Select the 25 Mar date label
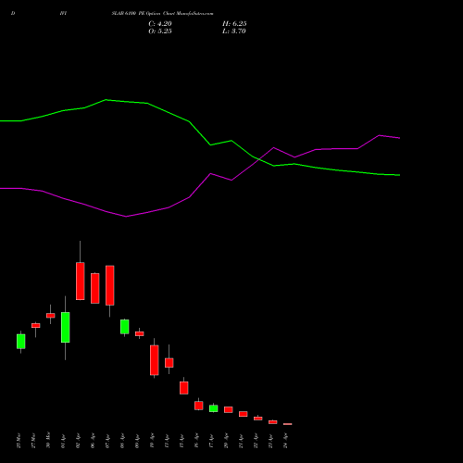The height and width of the screenshot is (463, 463). tap(19, 441)
